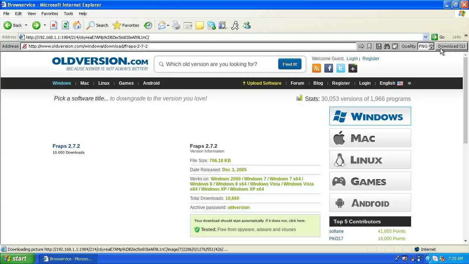Click the Edit page toolbar icon
This screenshot has width=469, height=264.
click(x=188, y=25)
